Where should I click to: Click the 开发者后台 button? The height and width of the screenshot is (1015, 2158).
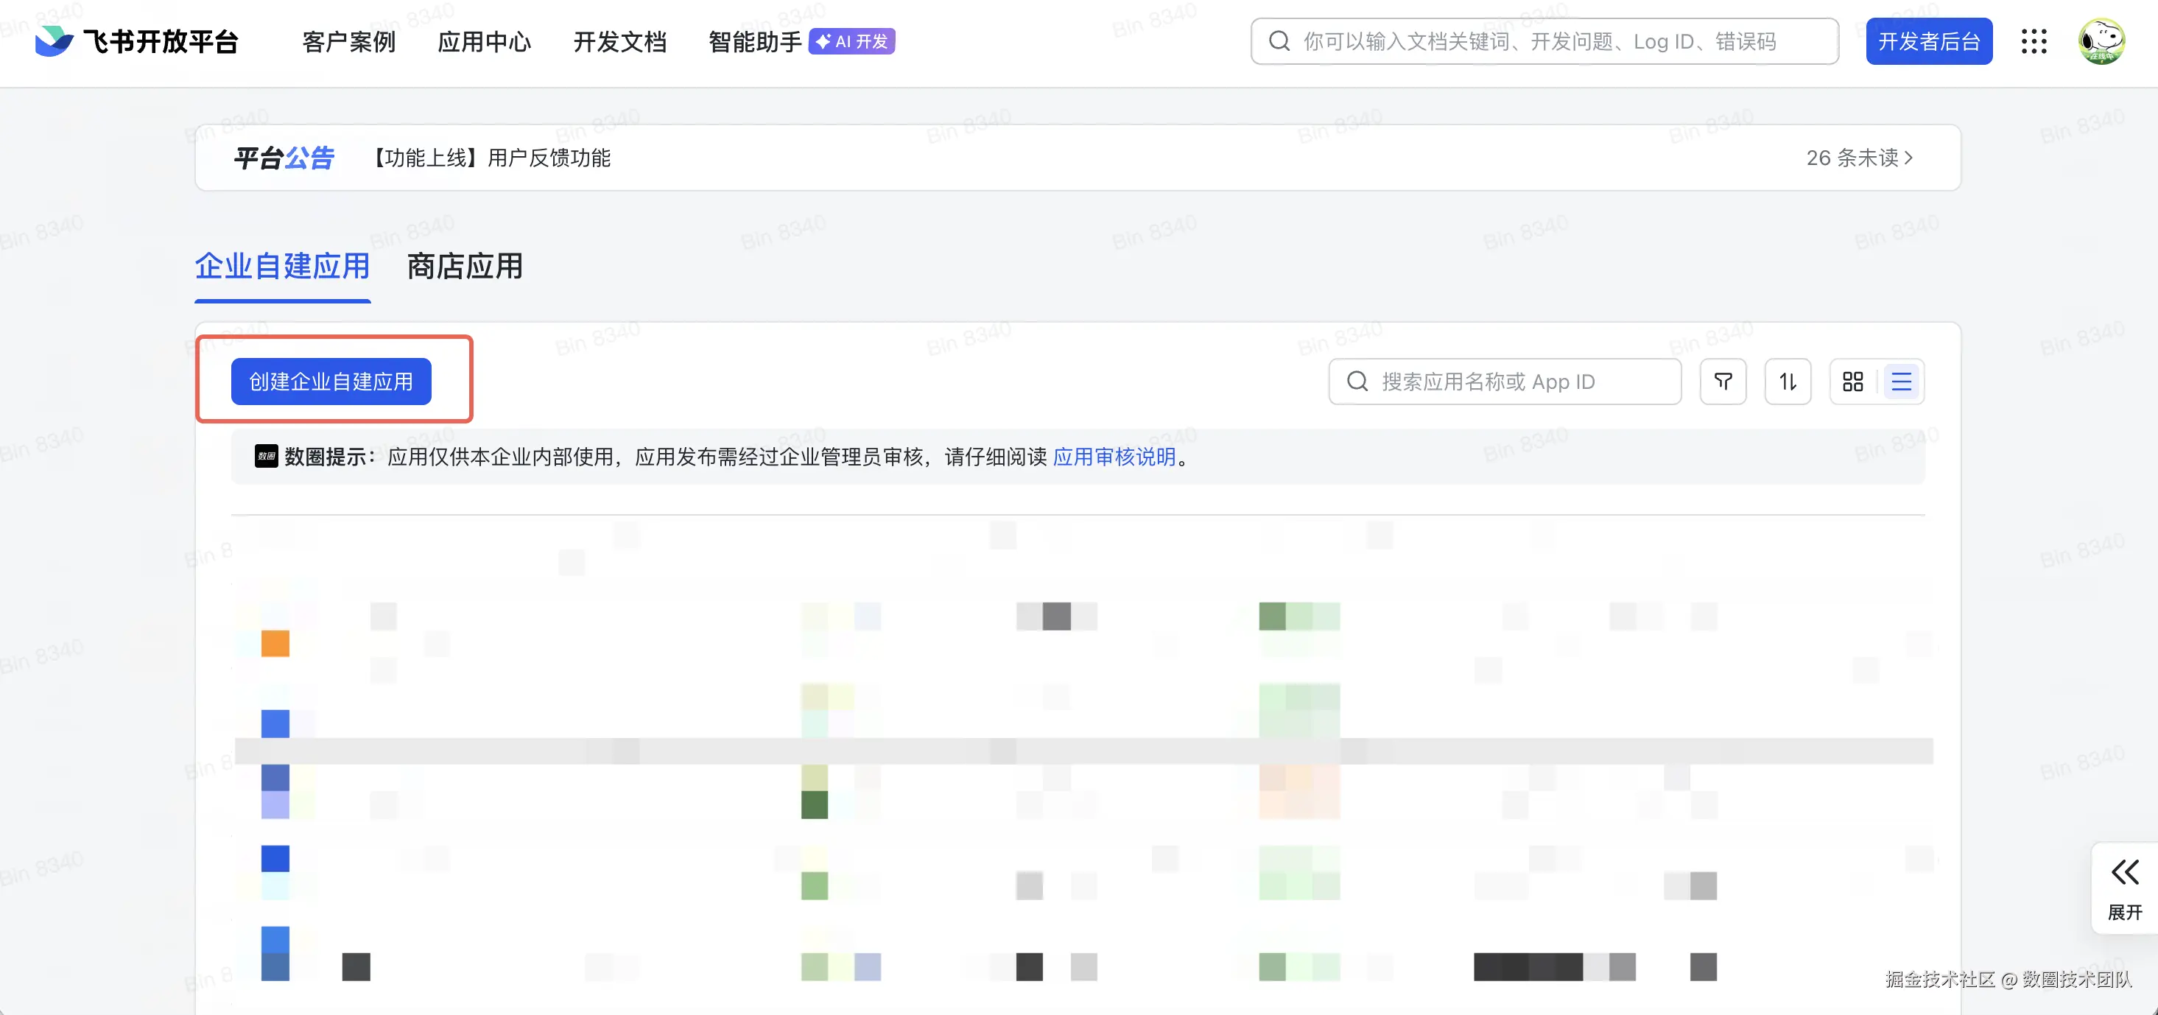point(1927,41)
